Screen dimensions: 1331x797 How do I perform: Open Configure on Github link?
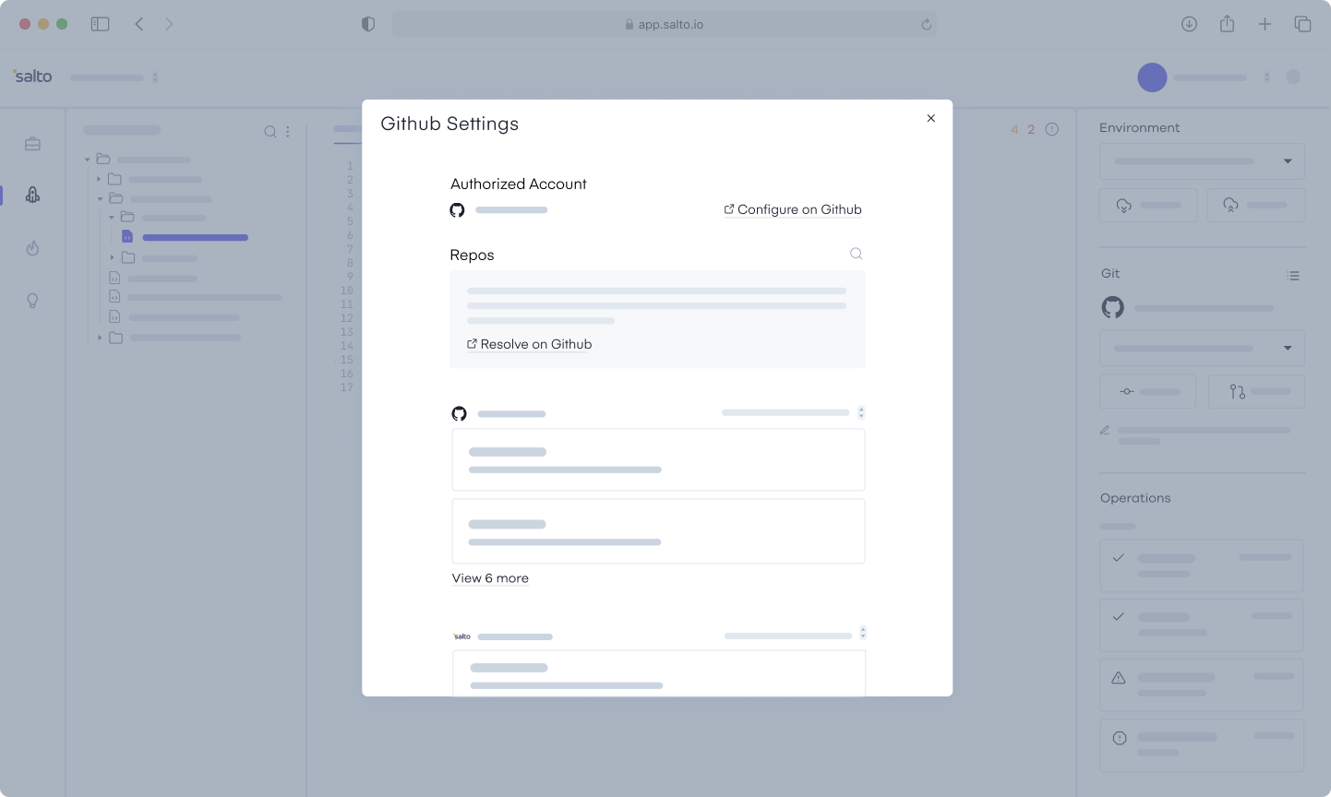coord(793,209)
